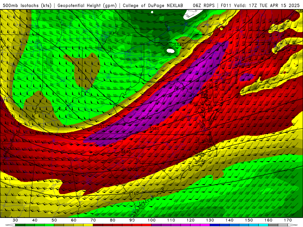303x227 pixels.
Task: Click the 5520 height contour label
Action: pyautogui.click(x=102, y=126)
